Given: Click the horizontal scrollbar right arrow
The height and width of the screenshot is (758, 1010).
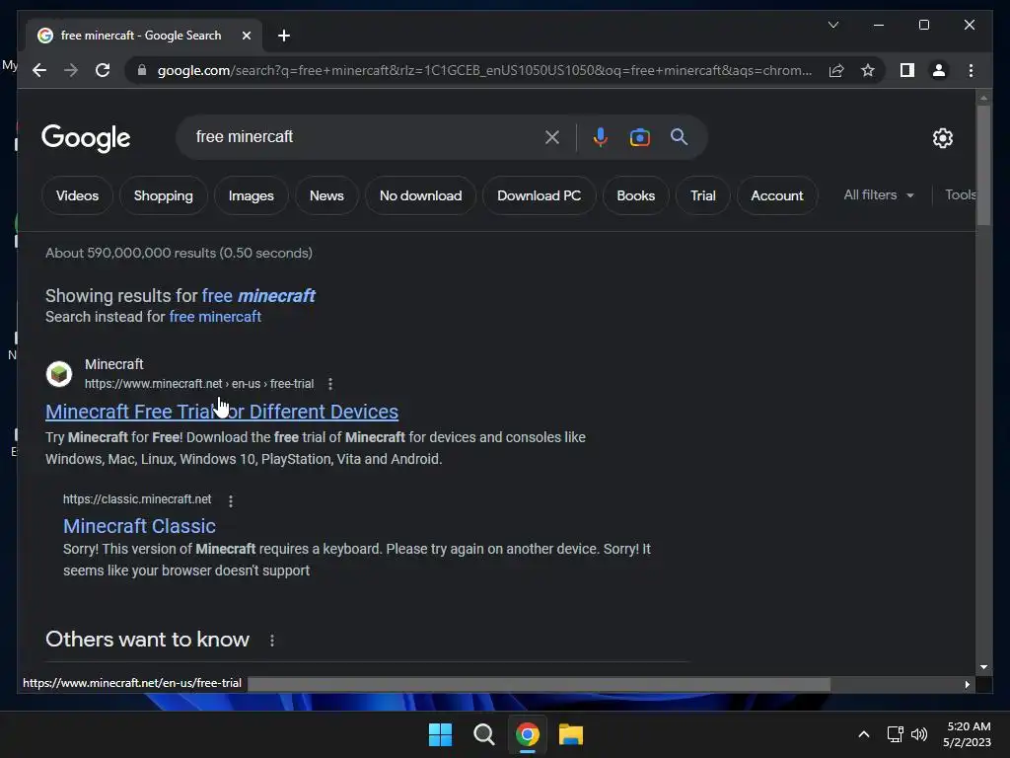Looking at the screenshot, I should 967,685.
